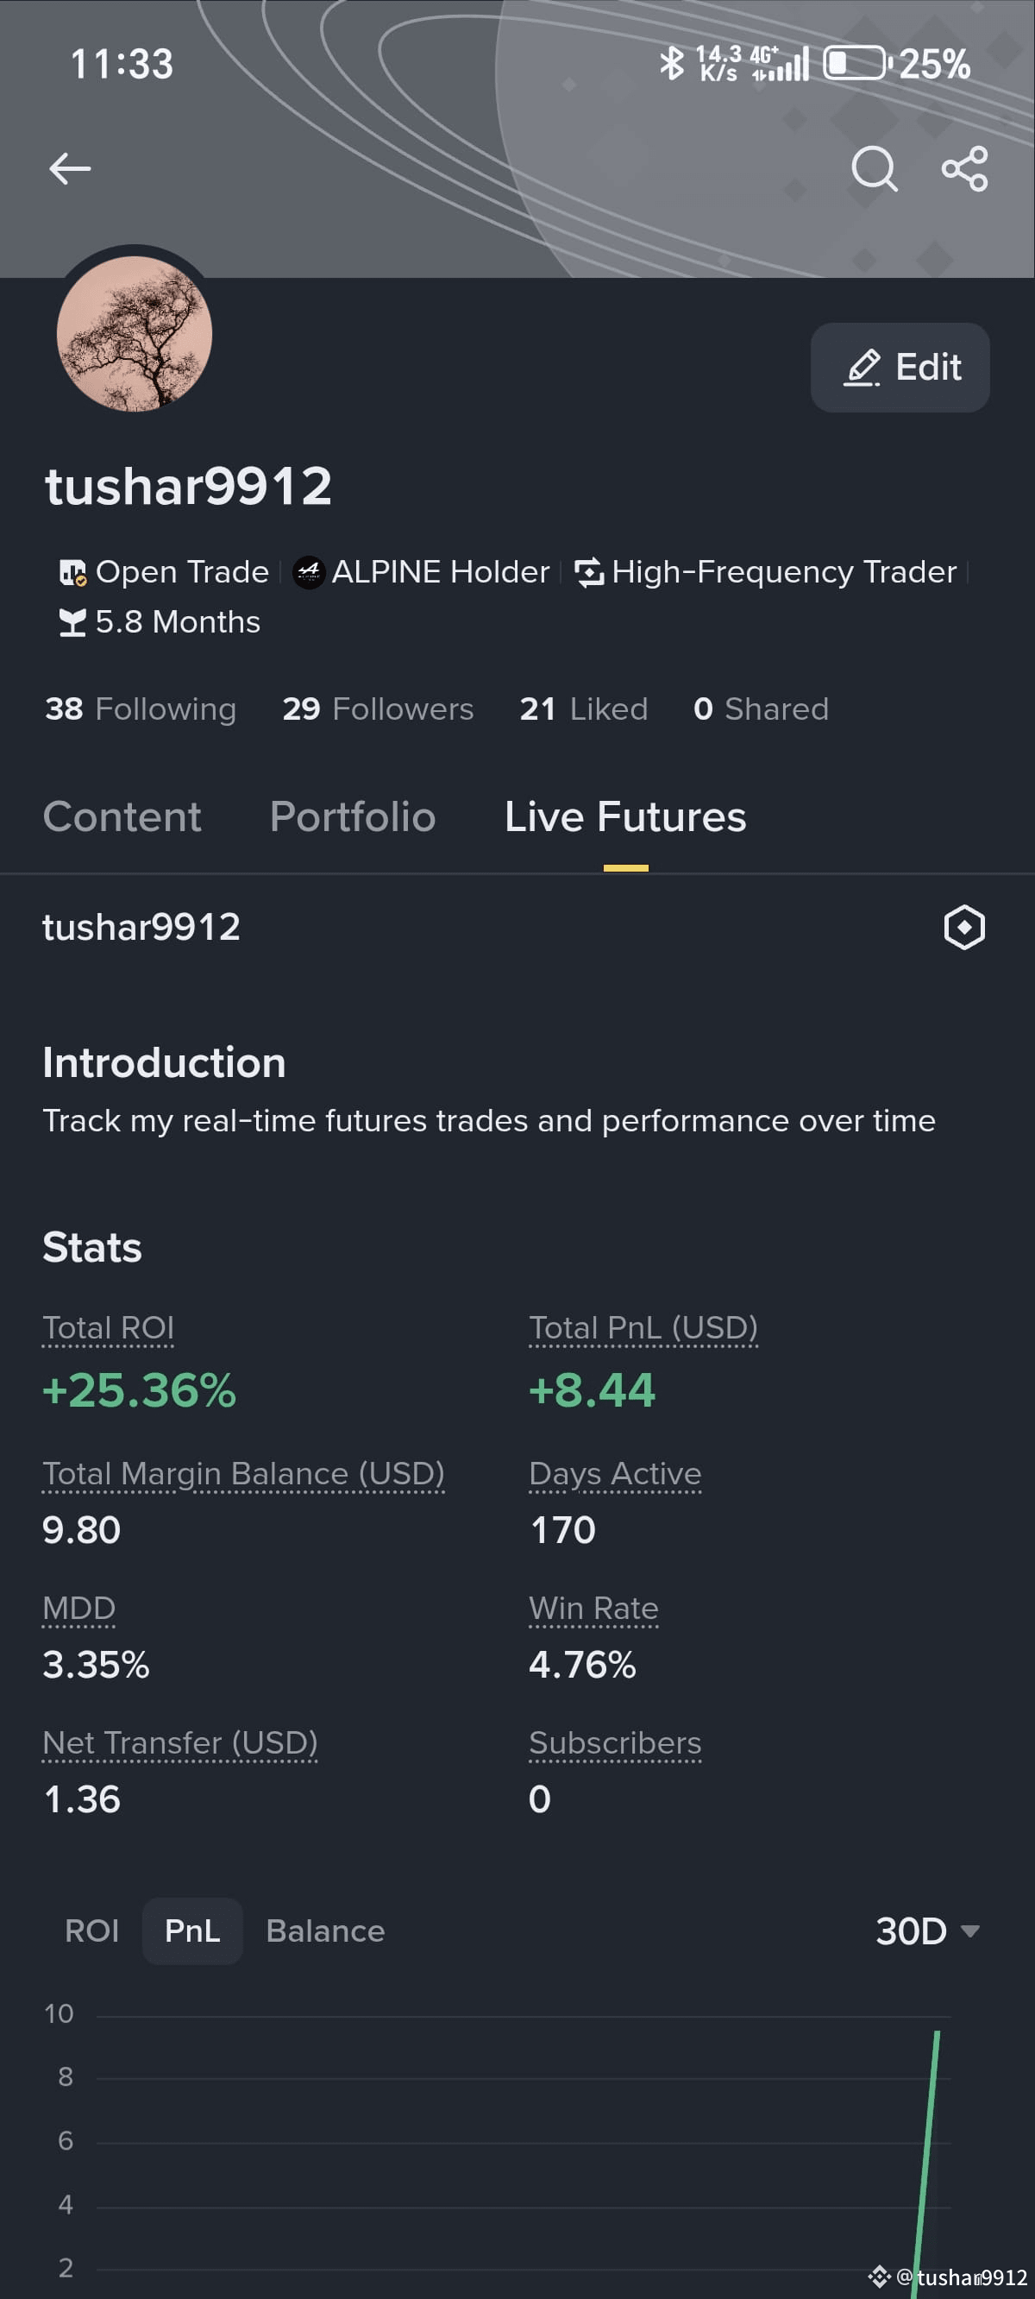
Task: Tap the share profile icon
Action: (964, 168)
